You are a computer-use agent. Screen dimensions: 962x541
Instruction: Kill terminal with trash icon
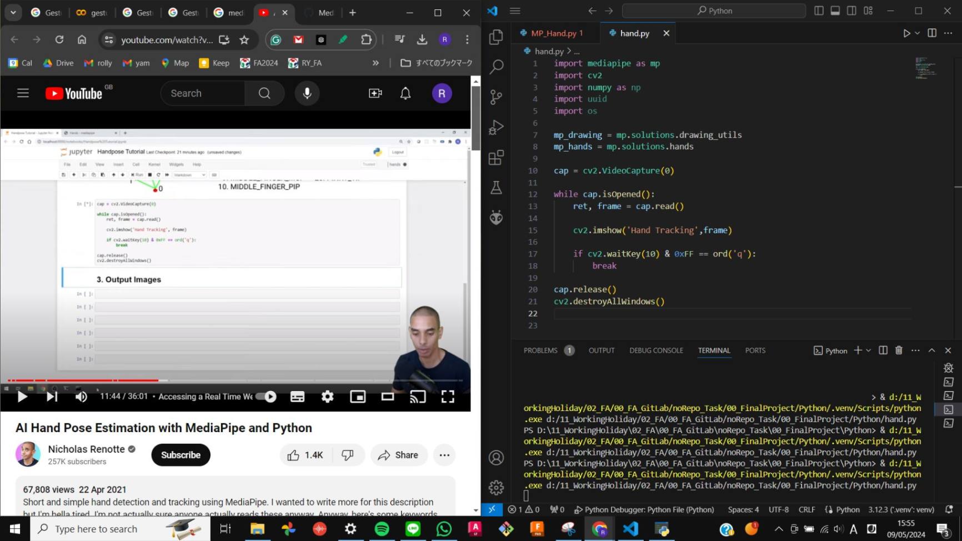click(899, 350)
